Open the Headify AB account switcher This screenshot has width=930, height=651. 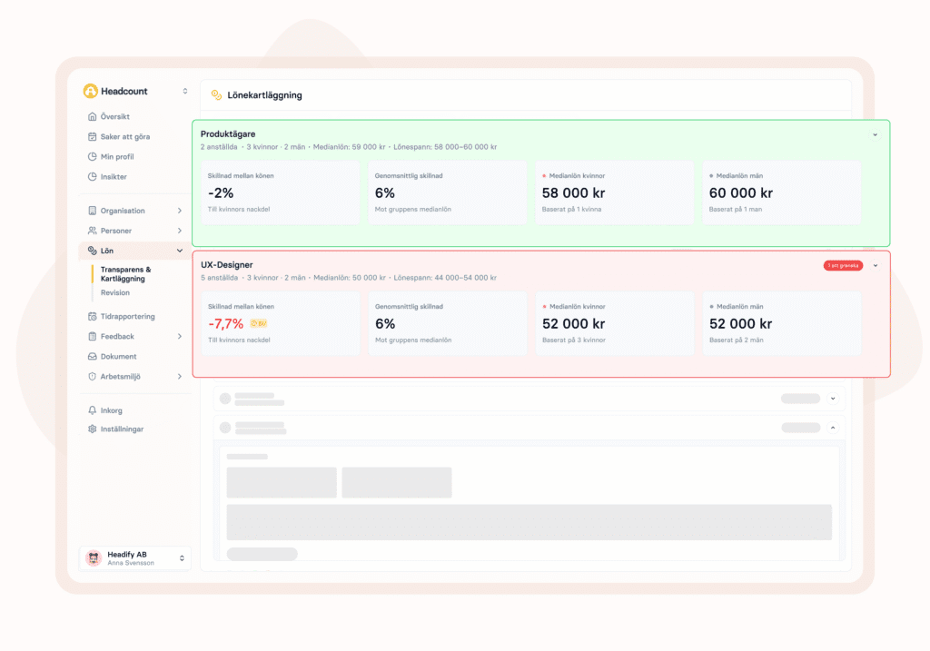pyautogui.click(x=135, y=557)
